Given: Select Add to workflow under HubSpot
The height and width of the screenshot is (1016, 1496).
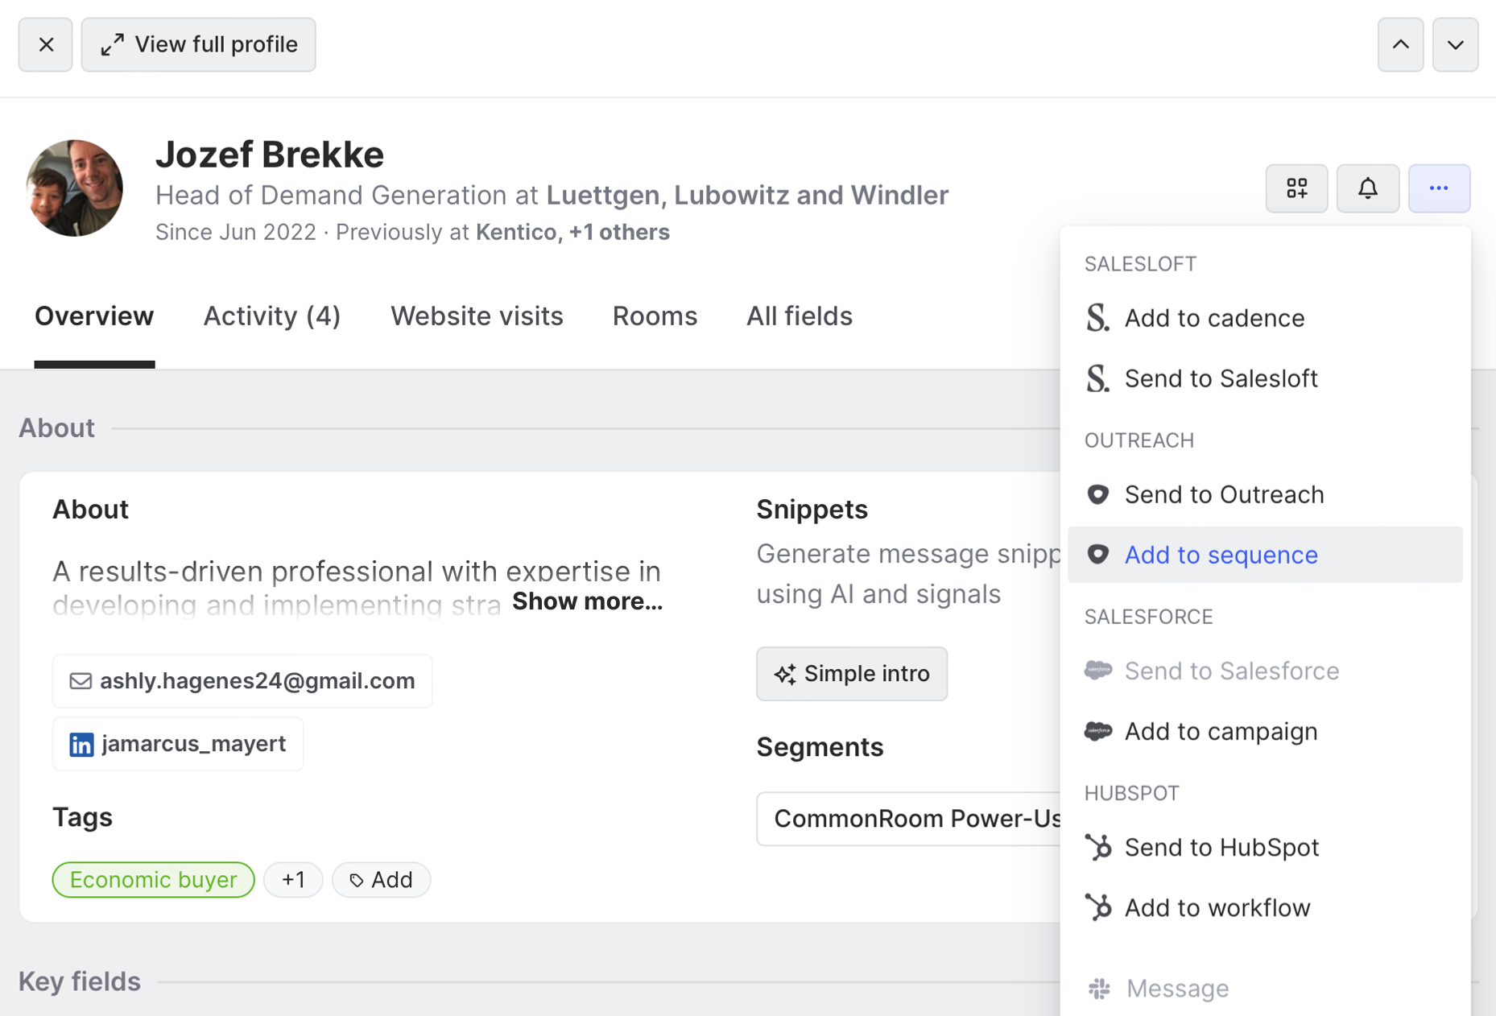Looking at the screenshot, I should (x=1265, y=907).
